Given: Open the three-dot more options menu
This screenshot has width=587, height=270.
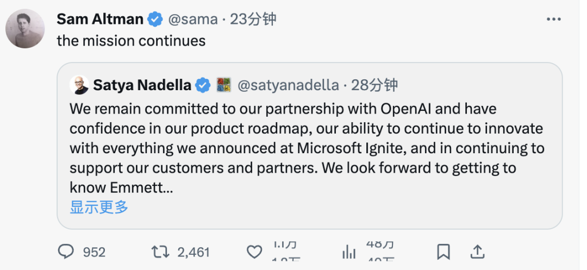Looking at the screenshot, I should [553, 20].
